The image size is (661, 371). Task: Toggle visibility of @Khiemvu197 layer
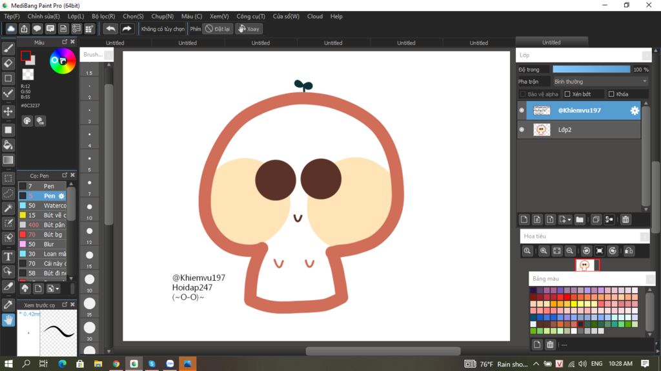click(522, 110)
